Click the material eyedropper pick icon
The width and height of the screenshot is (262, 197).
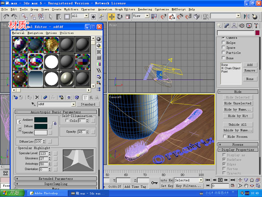(33, 104)
